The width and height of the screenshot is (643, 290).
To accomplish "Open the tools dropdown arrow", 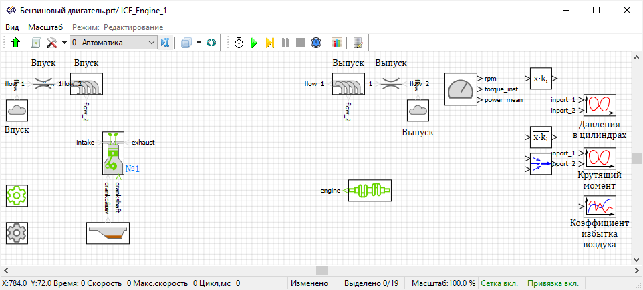I will [x=64, y=43].
